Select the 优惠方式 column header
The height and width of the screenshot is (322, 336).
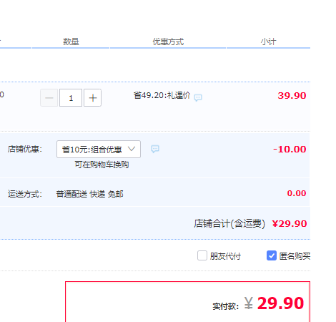click(168, 42)
